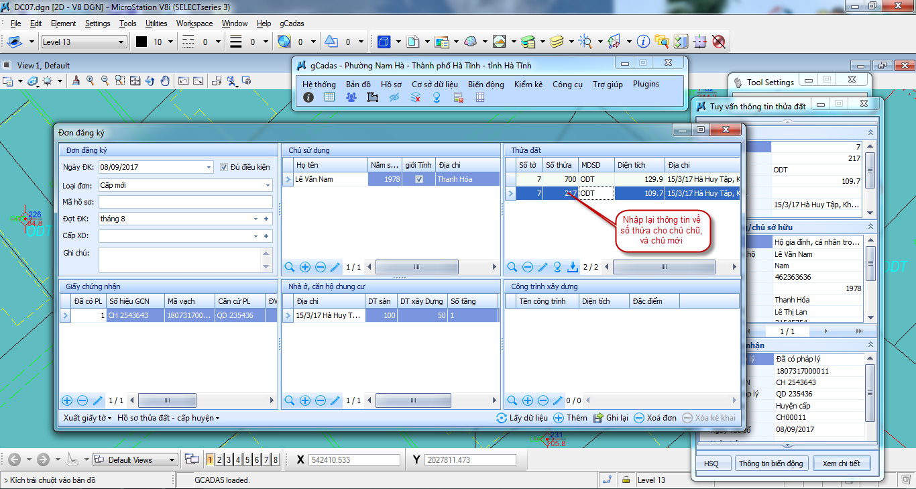Open the Xuất giấy tờ dropdown menu
This screenshot has height=489, width=916.
(x=88, y=418)
